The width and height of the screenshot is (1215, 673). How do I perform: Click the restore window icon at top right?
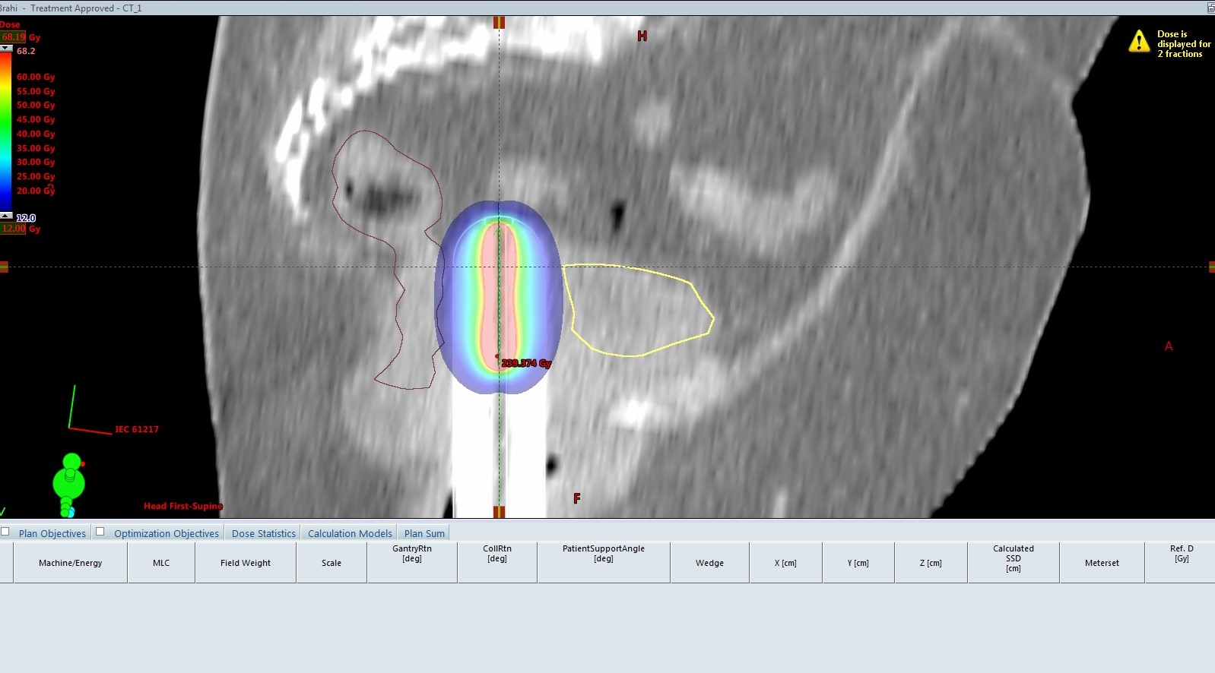1210,8
